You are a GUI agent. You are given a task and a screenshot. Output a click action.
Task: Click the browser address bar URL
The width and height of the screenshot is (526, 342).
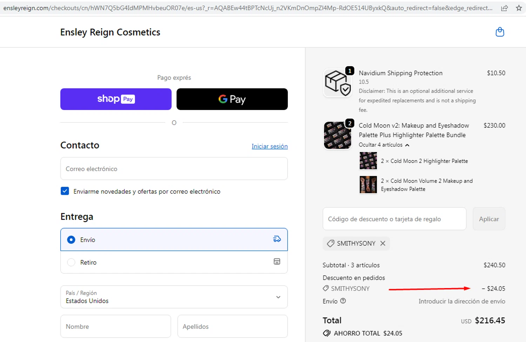pyautogui.click(x=248, y=8)
